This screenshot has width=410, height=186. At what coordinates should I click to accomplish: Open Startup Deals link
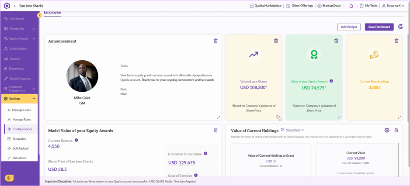point(329,6)
